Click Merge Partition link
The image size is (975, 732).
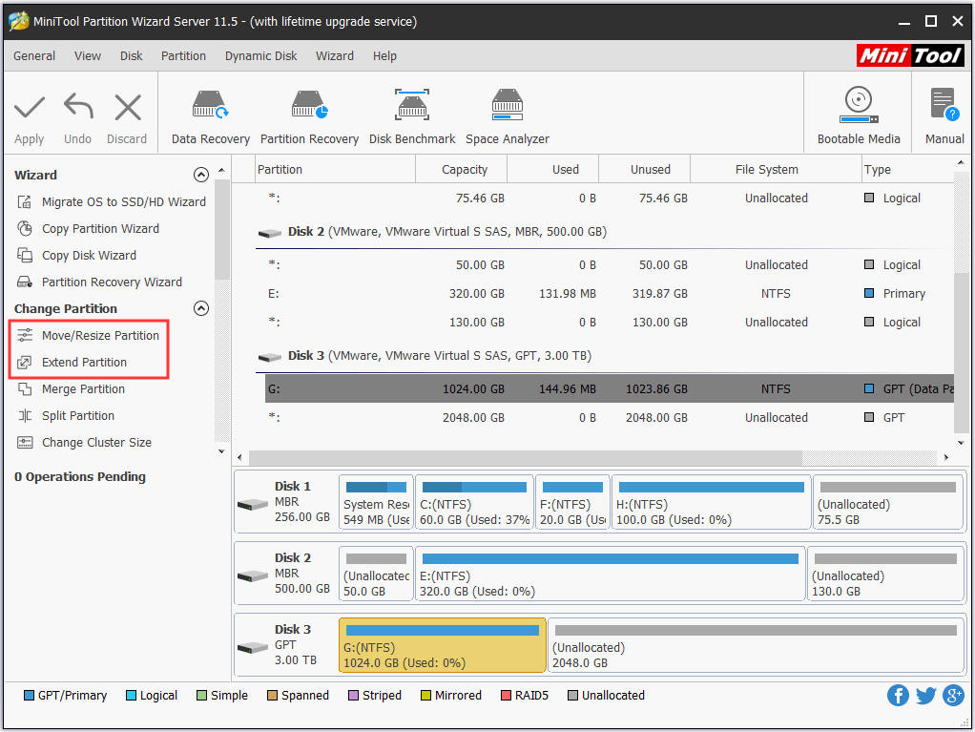pos(83,389)
